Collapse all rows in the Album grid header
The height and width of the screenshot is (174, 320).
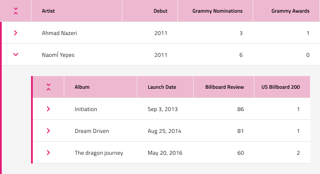click(x=49, y=87)
